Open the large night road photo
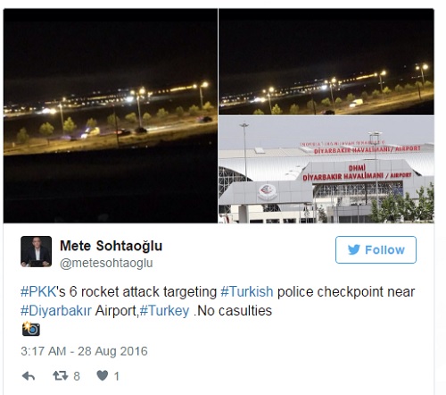The height and width of the screenshot is (395, 446). (x=111, y=115)
